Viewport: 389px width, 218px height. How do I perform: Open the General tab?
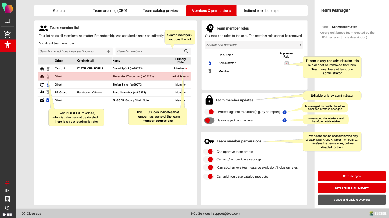coord(59,11)
